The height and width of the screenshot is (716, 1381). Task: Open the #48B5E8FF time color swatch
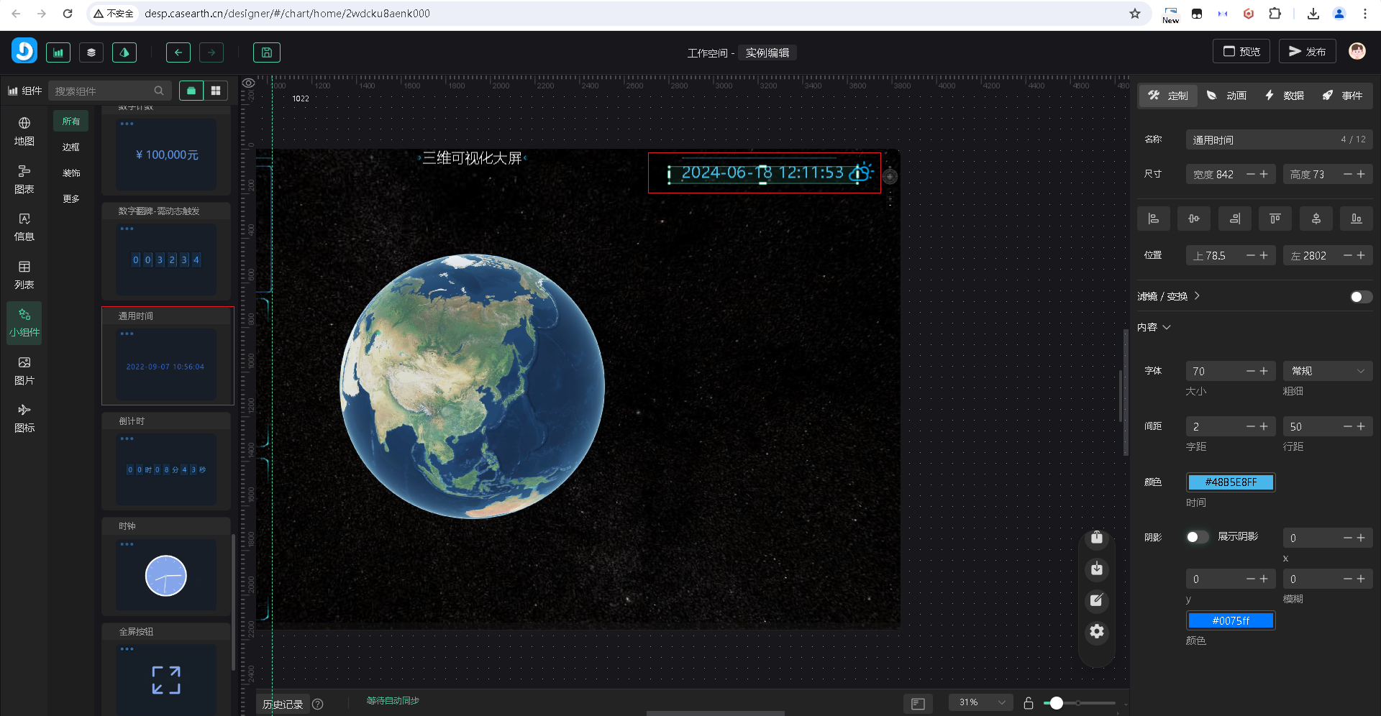click(x=1230, y=482)
